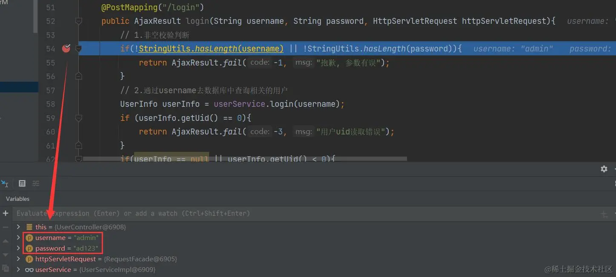Click the @PostMapping("/login") annotation
Image resolution: width=616 pixels, height=277 pixels.
(153, 7)
